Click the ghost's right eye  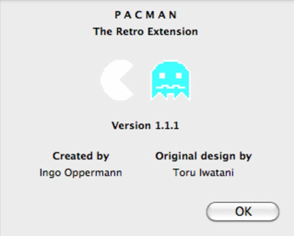(x=179, y=75)
